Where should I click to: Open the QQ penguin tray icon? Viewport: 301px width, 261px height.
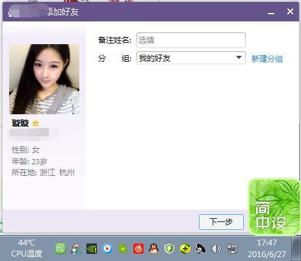click(154, 249)
